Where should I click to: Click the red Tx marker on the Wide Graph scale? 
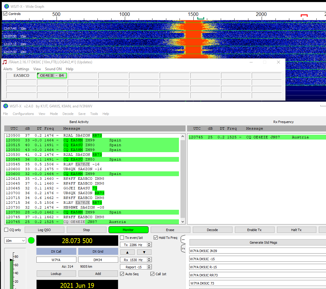click(304, 16)
